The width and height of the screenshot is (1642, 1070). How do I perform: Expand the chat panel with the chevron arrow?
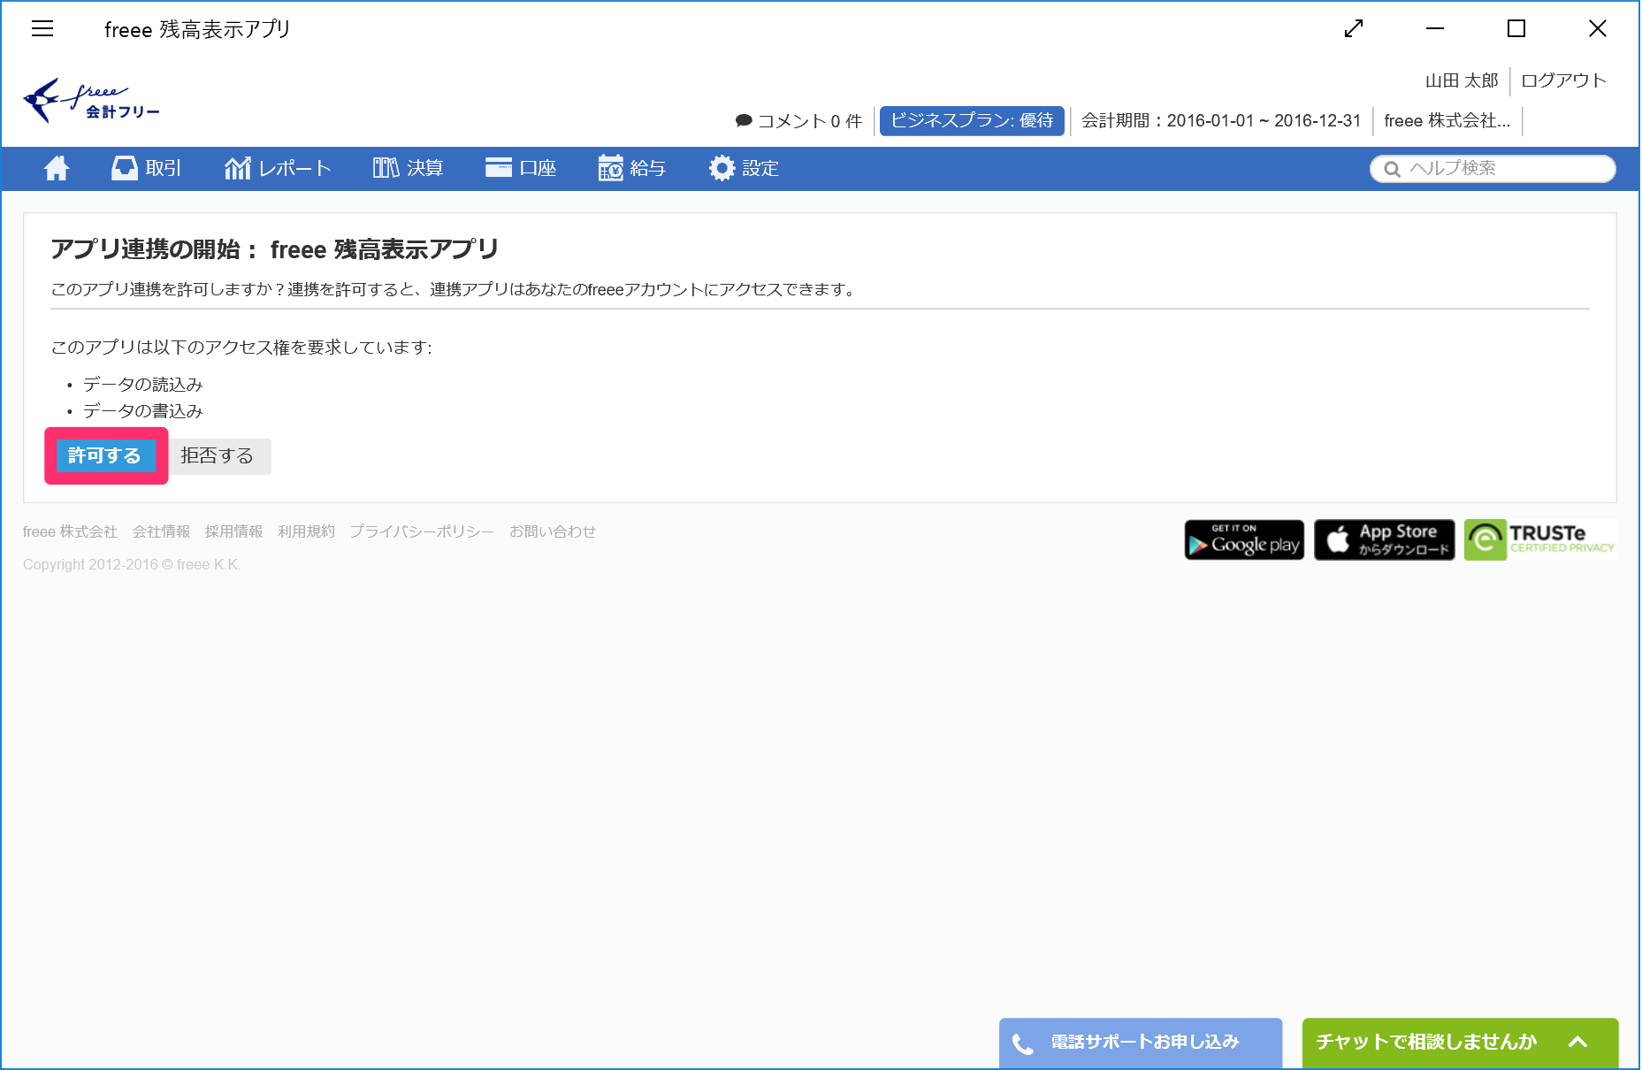pos(1577,1043)
